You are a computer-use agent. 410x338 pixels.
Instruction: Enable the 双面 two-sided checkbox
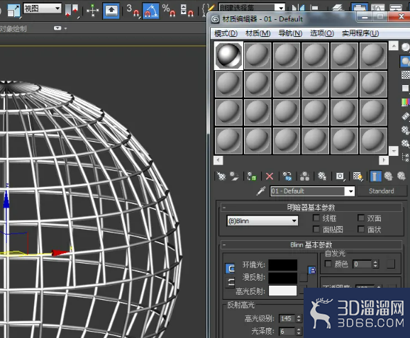coord(361,218)
